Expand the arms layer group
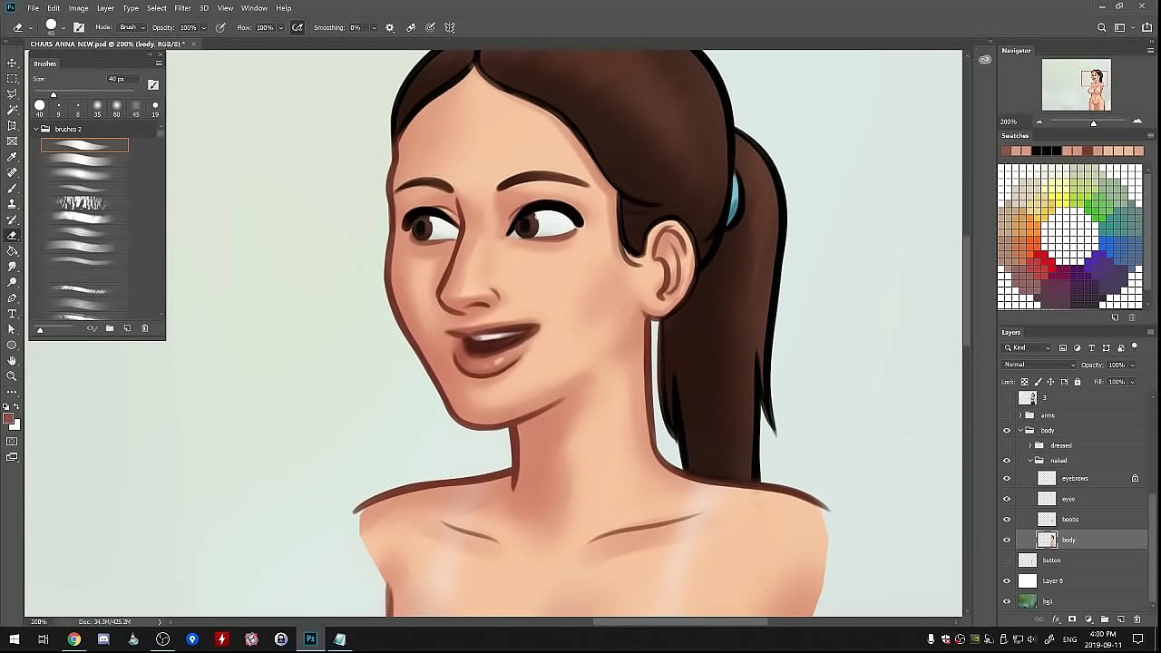Viewport: 1161px width, 653px height. pyautogui.click(x=1020, y=415)
